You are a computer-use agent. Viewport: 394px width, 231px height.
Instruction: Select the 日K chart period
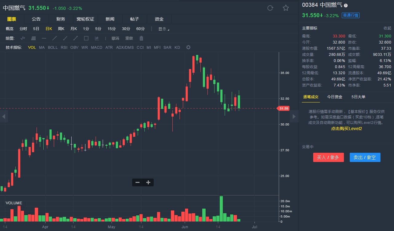click(x=49, y=29)
